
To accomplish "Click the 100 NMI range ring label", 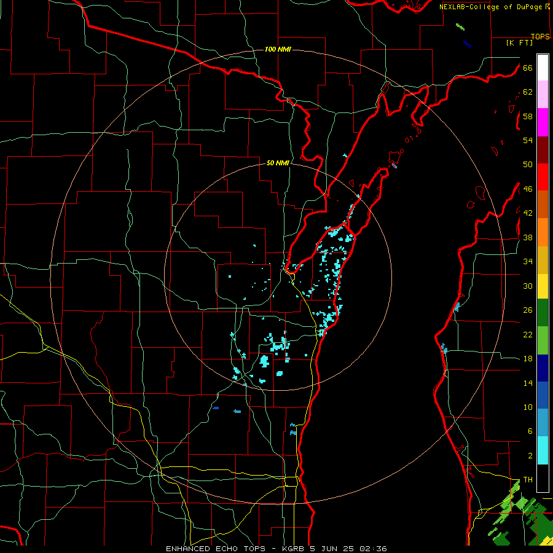I will (x=278, y=49).
